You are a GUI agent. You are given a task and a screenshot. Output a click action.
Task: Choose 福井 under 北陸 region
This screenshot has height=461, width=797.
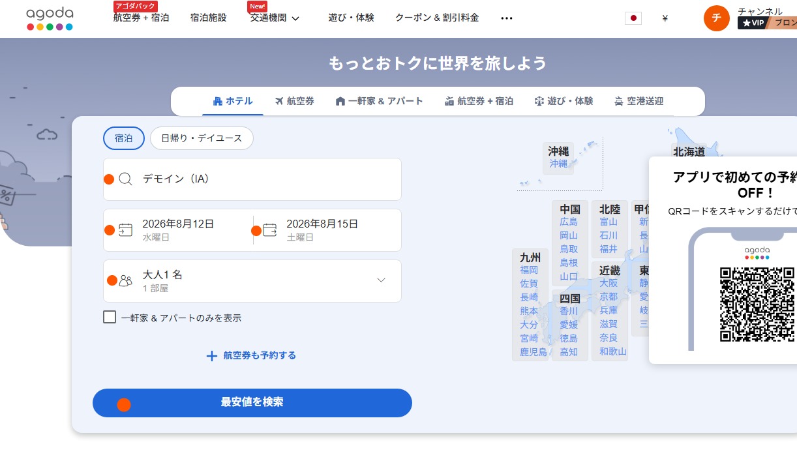click(x=609, y=249)
